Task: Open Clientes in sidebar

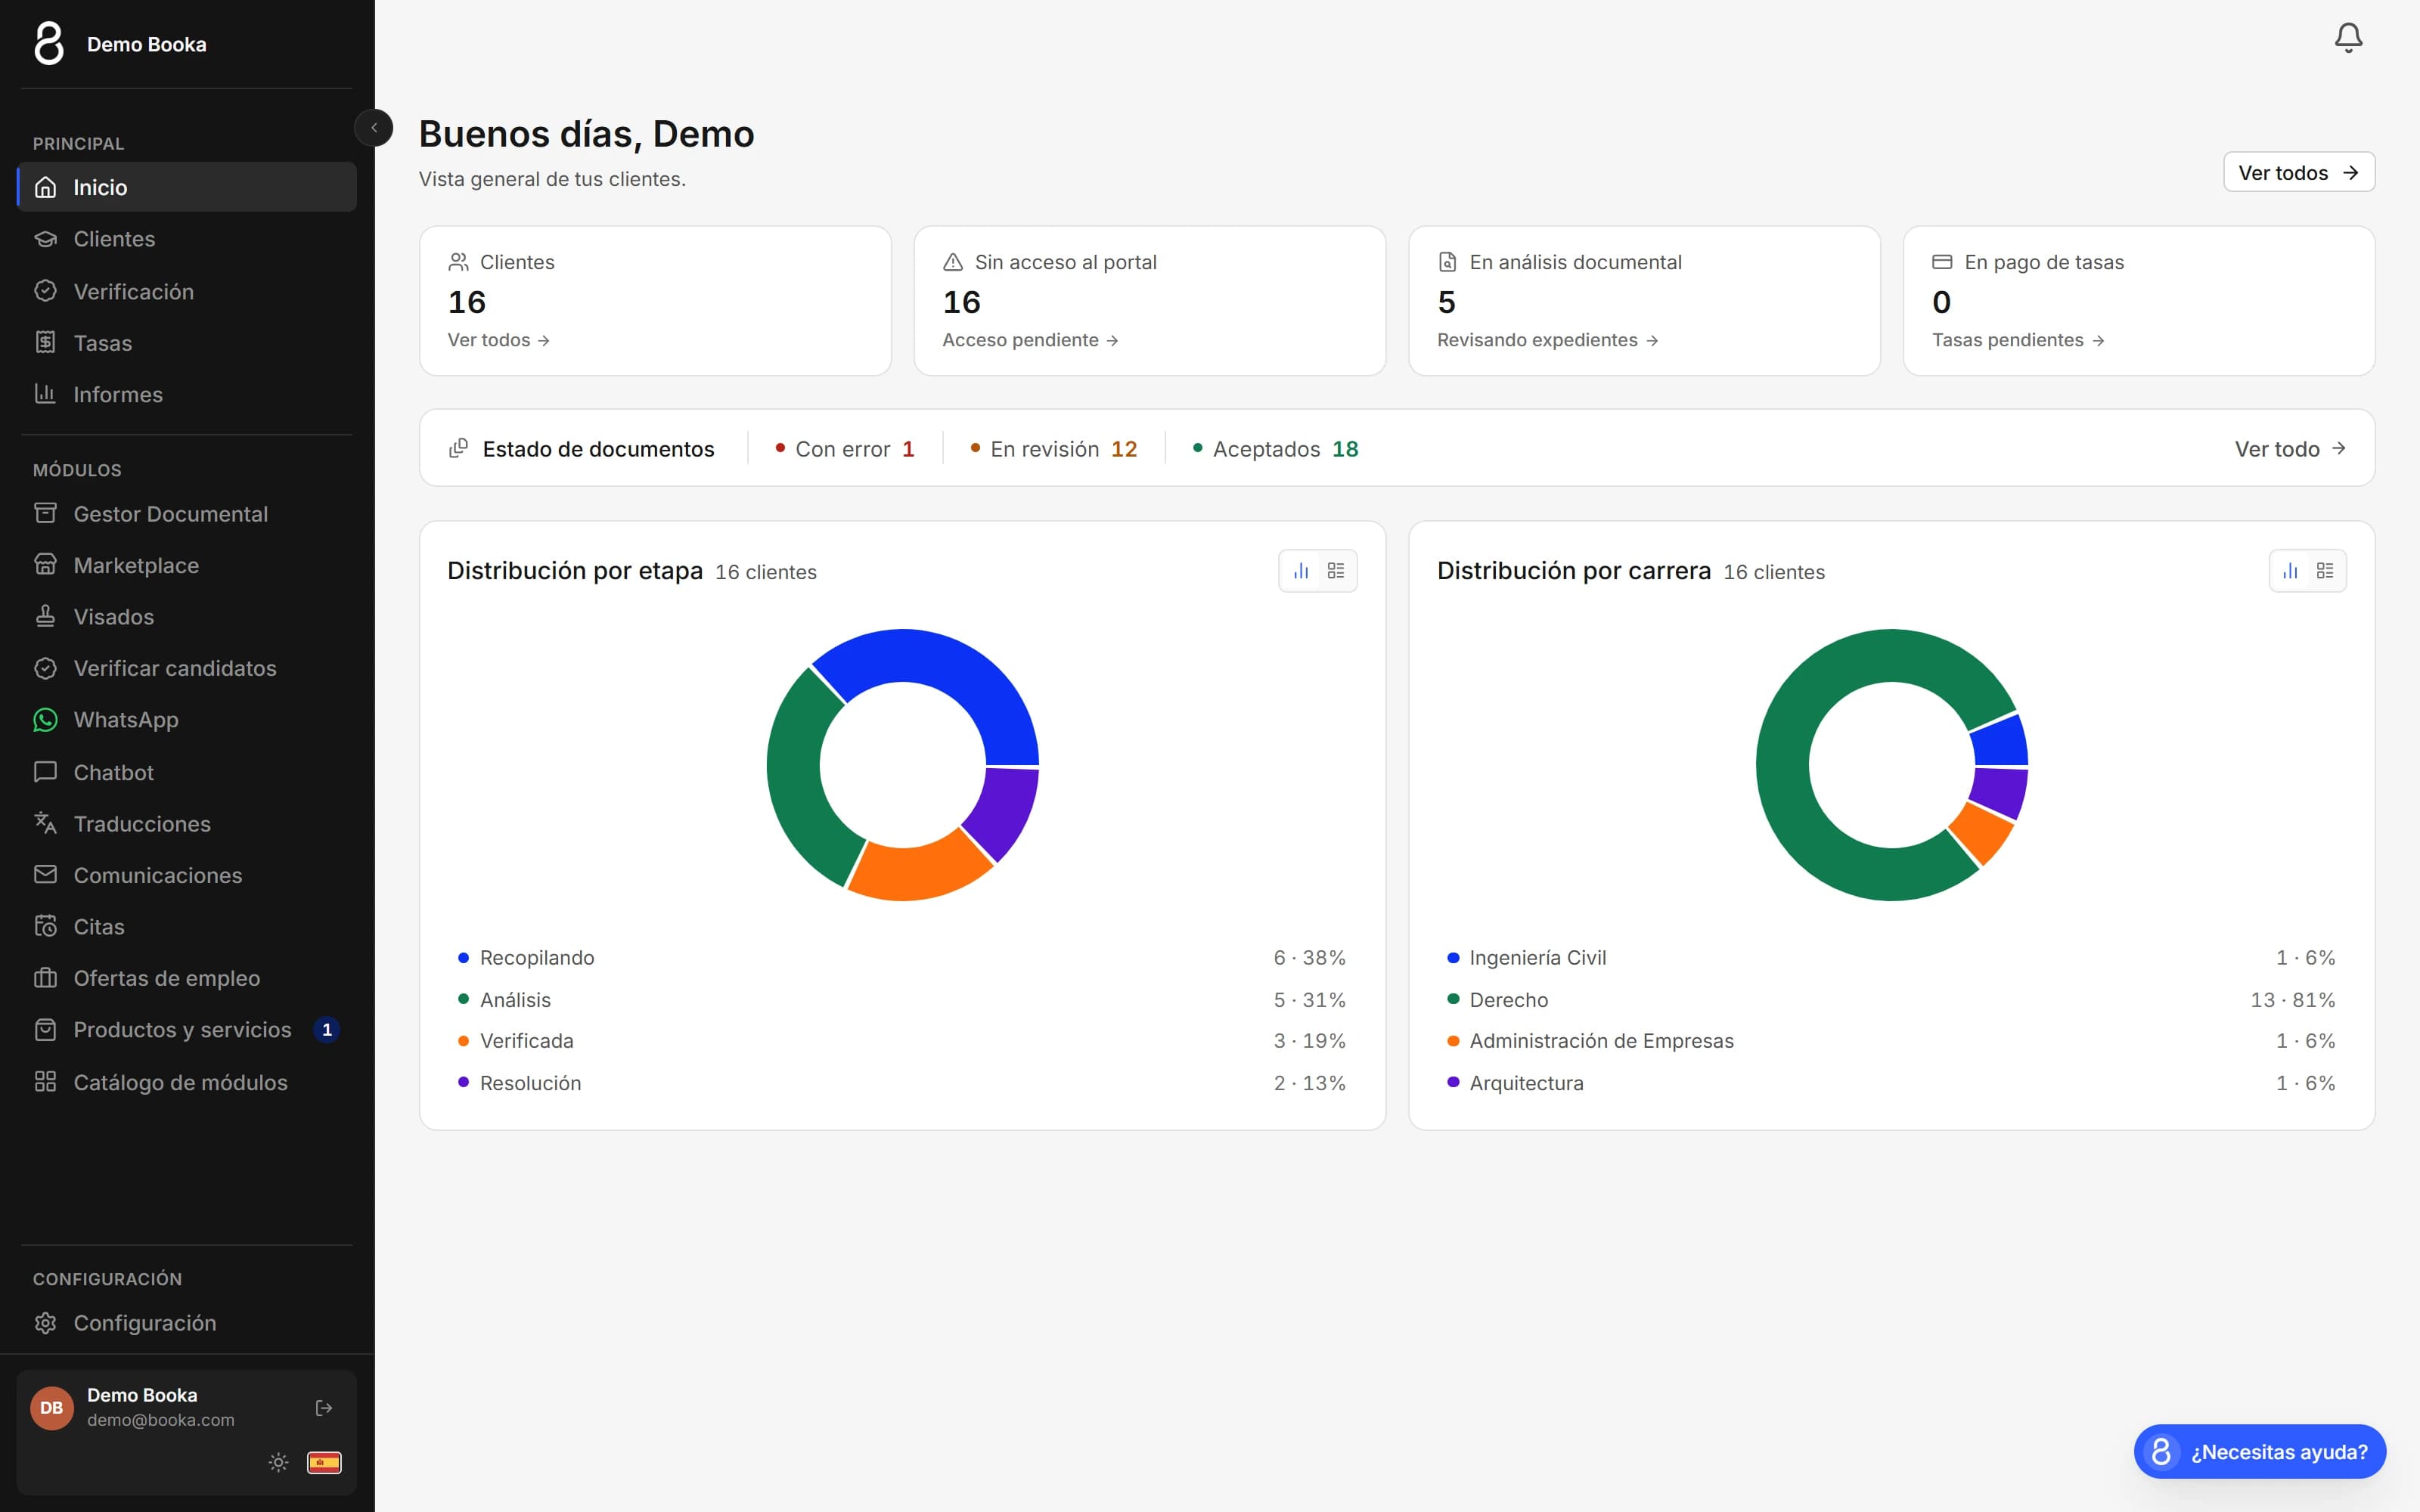Action: click(187, 239)
